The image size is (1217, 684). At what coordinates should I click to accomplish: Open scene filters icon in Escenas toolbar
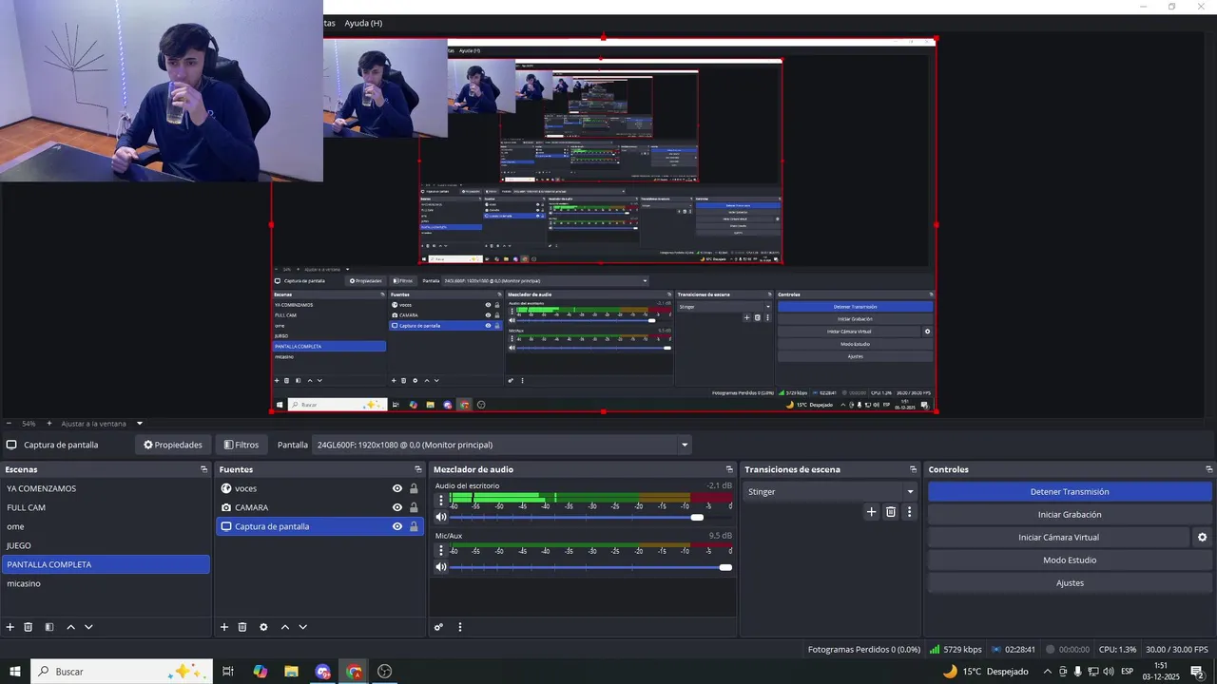click(x=49, y=627)
